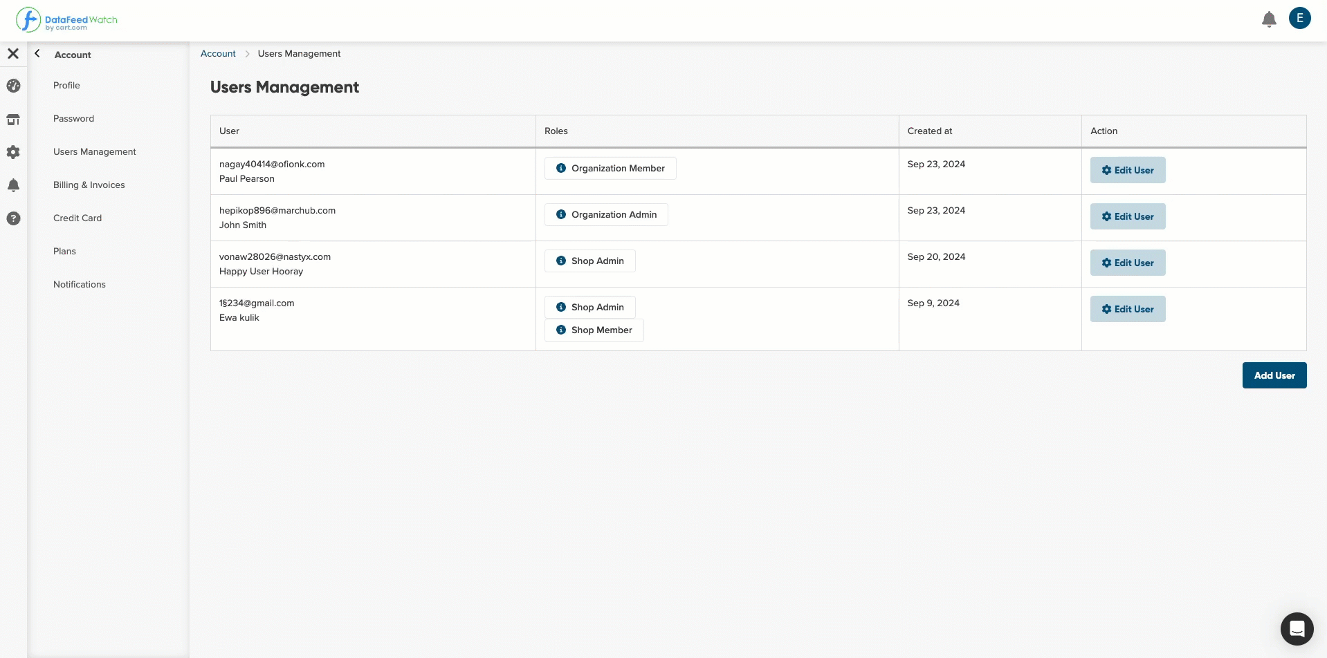View info for Organization Member role
1327x658 pixels.
point(561,168)
